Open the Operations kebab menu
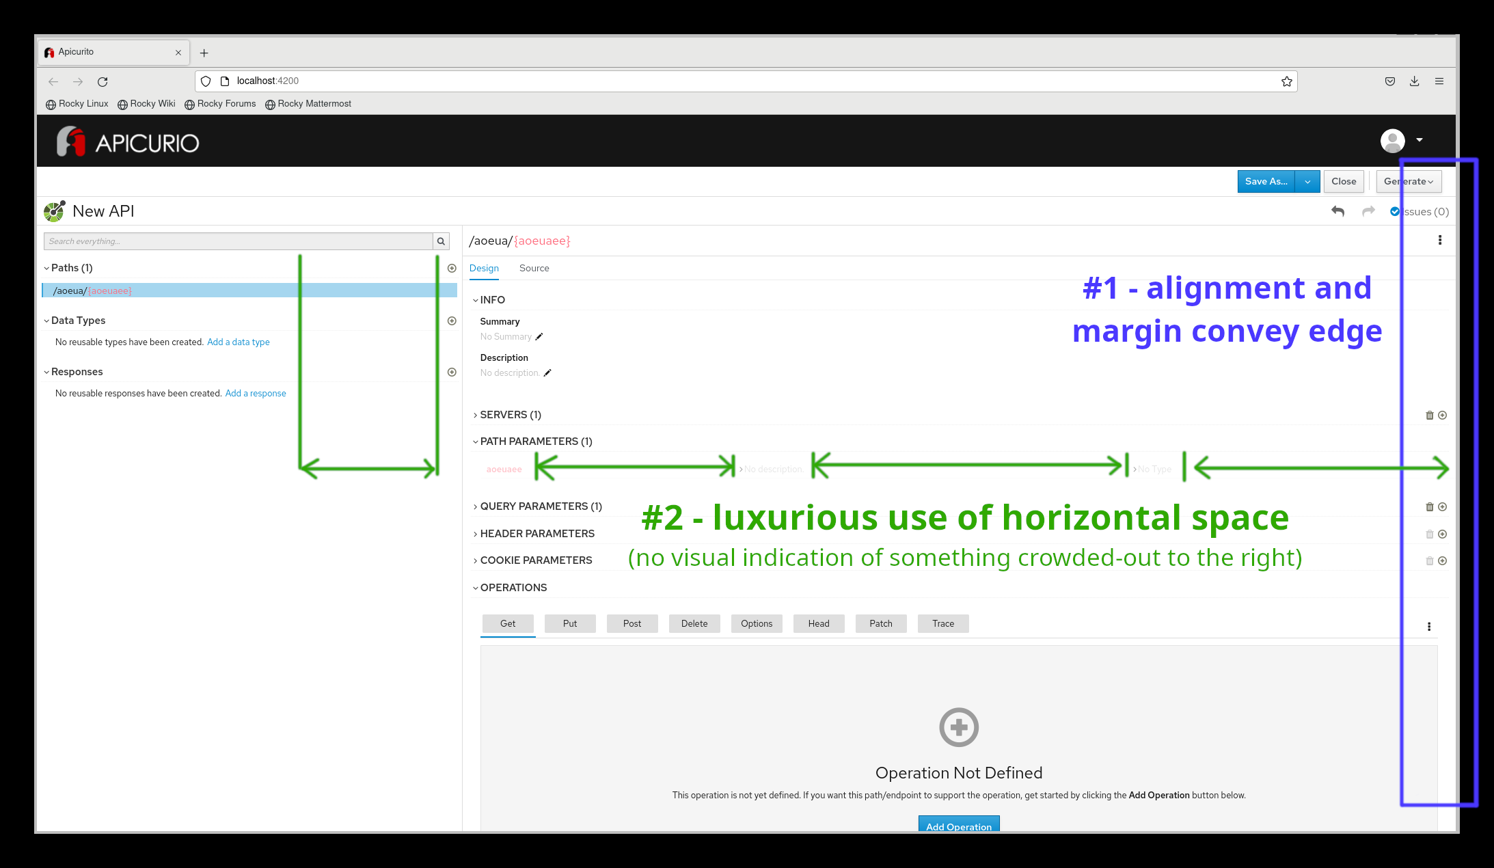The image size is (1494, 868). 1429,625
